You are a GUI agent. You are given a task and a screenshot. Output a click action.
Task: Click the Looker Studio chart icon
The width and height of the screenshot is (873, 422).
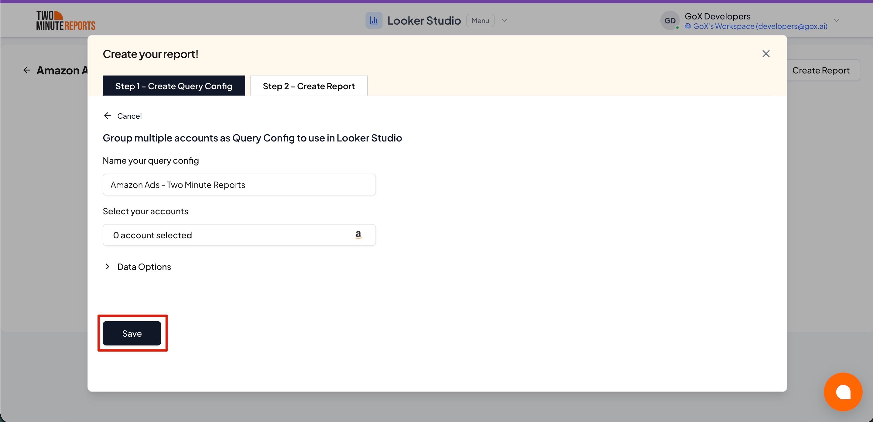(374, 20)
